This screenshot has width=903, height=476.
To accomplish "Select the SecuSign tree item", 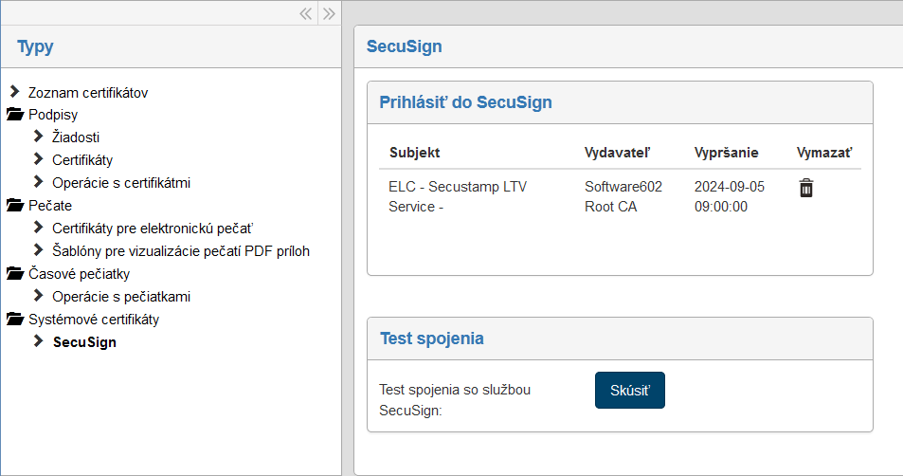I will click(84, 342).
